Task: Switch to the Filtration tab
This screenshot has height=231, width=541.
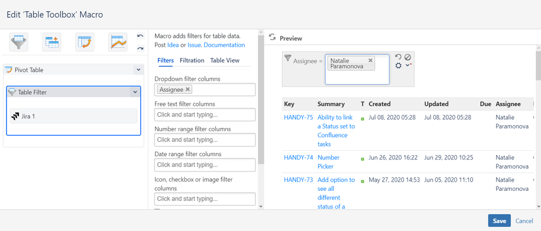Action: [192, 60]
